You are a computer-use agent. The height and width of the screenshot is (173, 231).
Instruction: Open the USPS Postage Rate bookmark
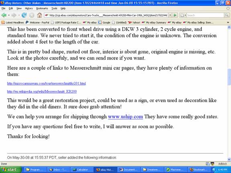[66, 22]
